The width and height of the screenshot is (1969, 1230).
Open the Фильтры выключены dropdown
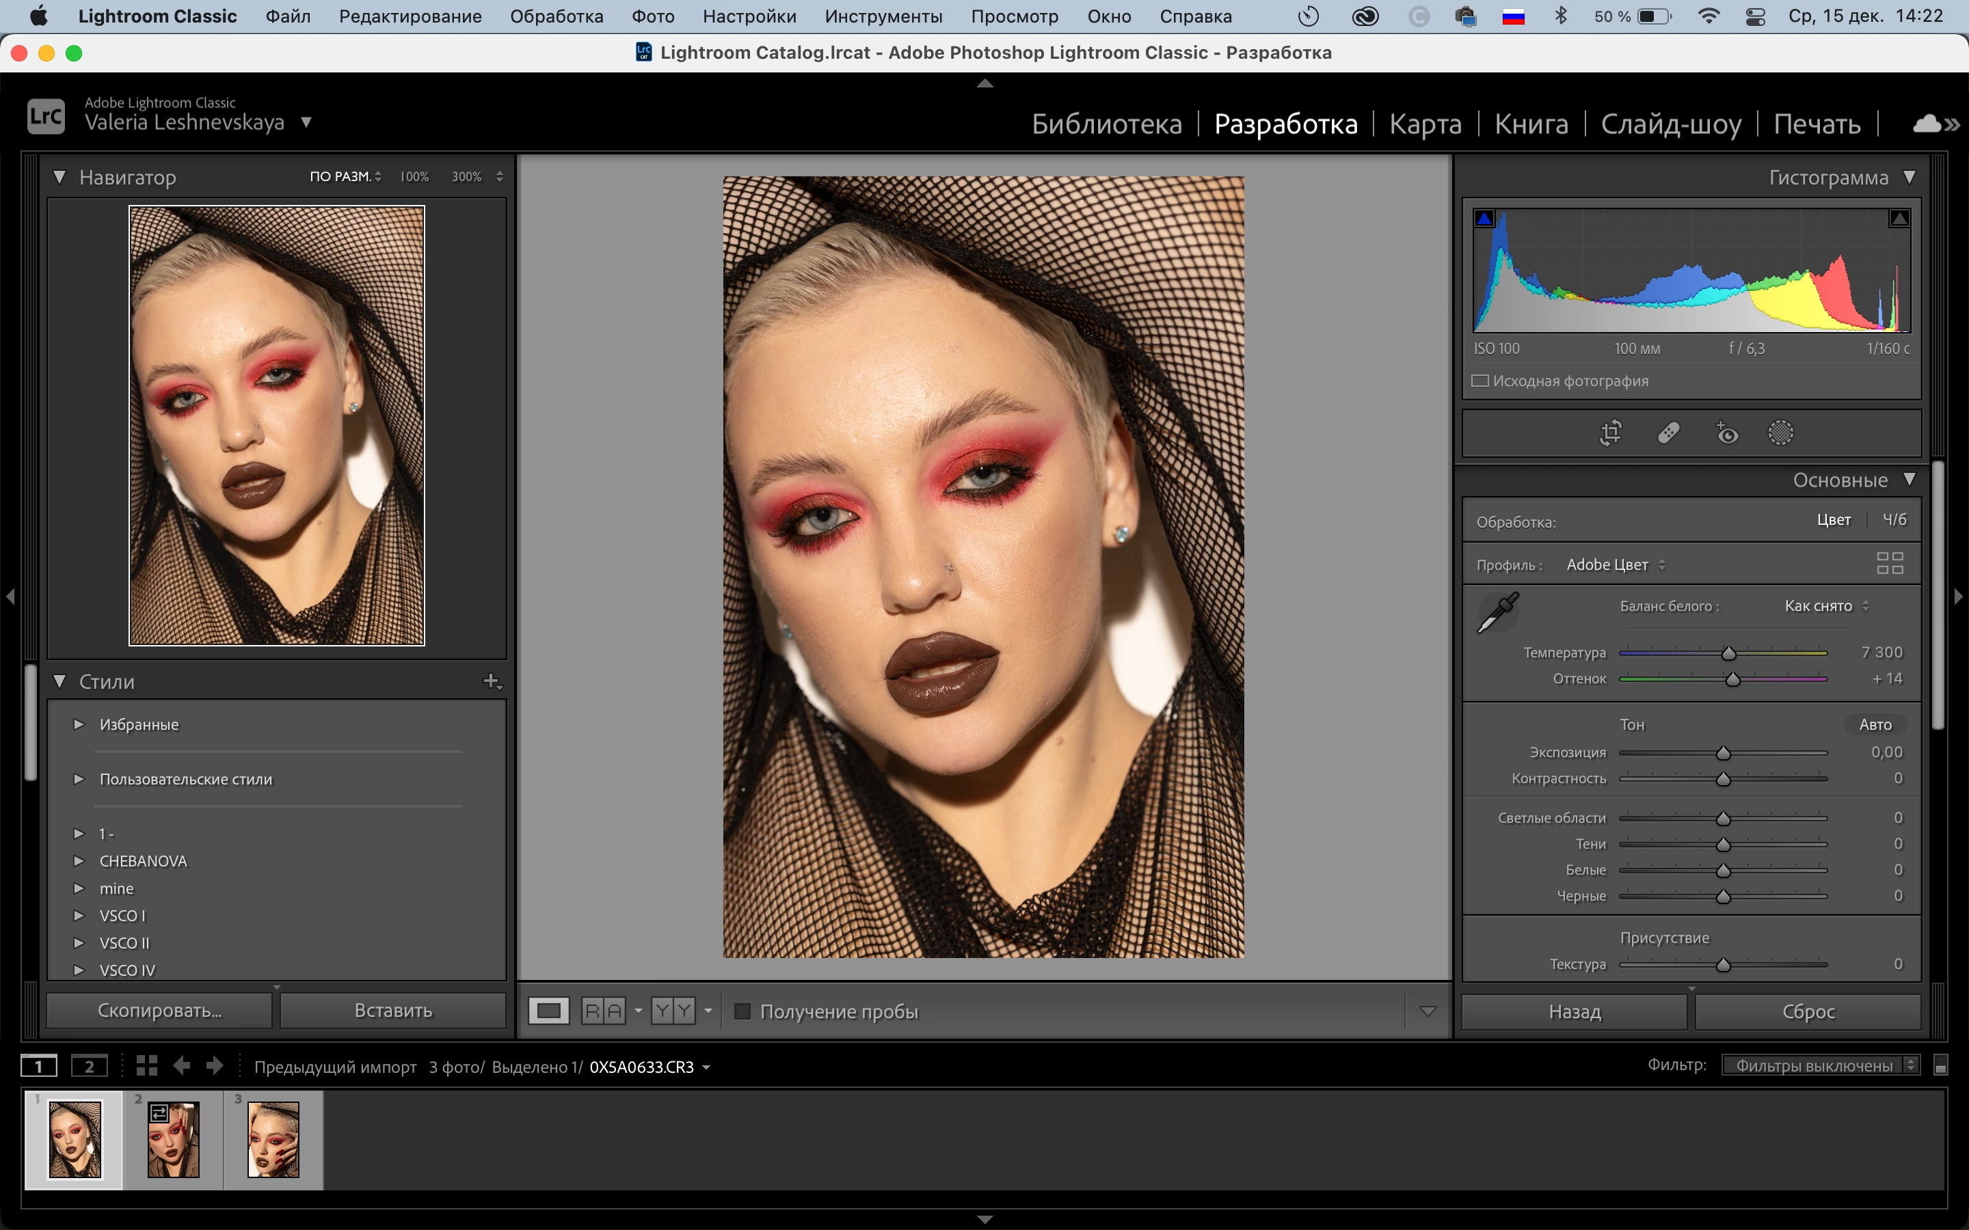pos(1820,1066)
